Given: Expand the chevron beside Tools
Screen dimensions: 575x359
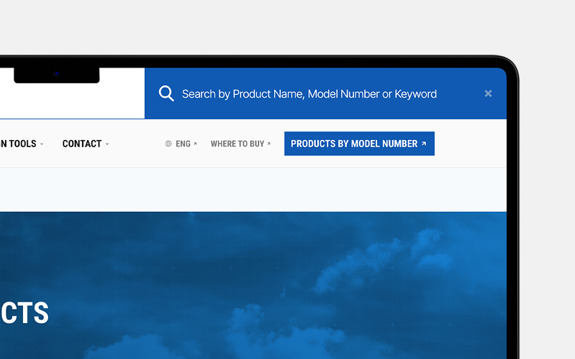Looking at the screenshot, I should pyautogui.click(x=42, y=144).
